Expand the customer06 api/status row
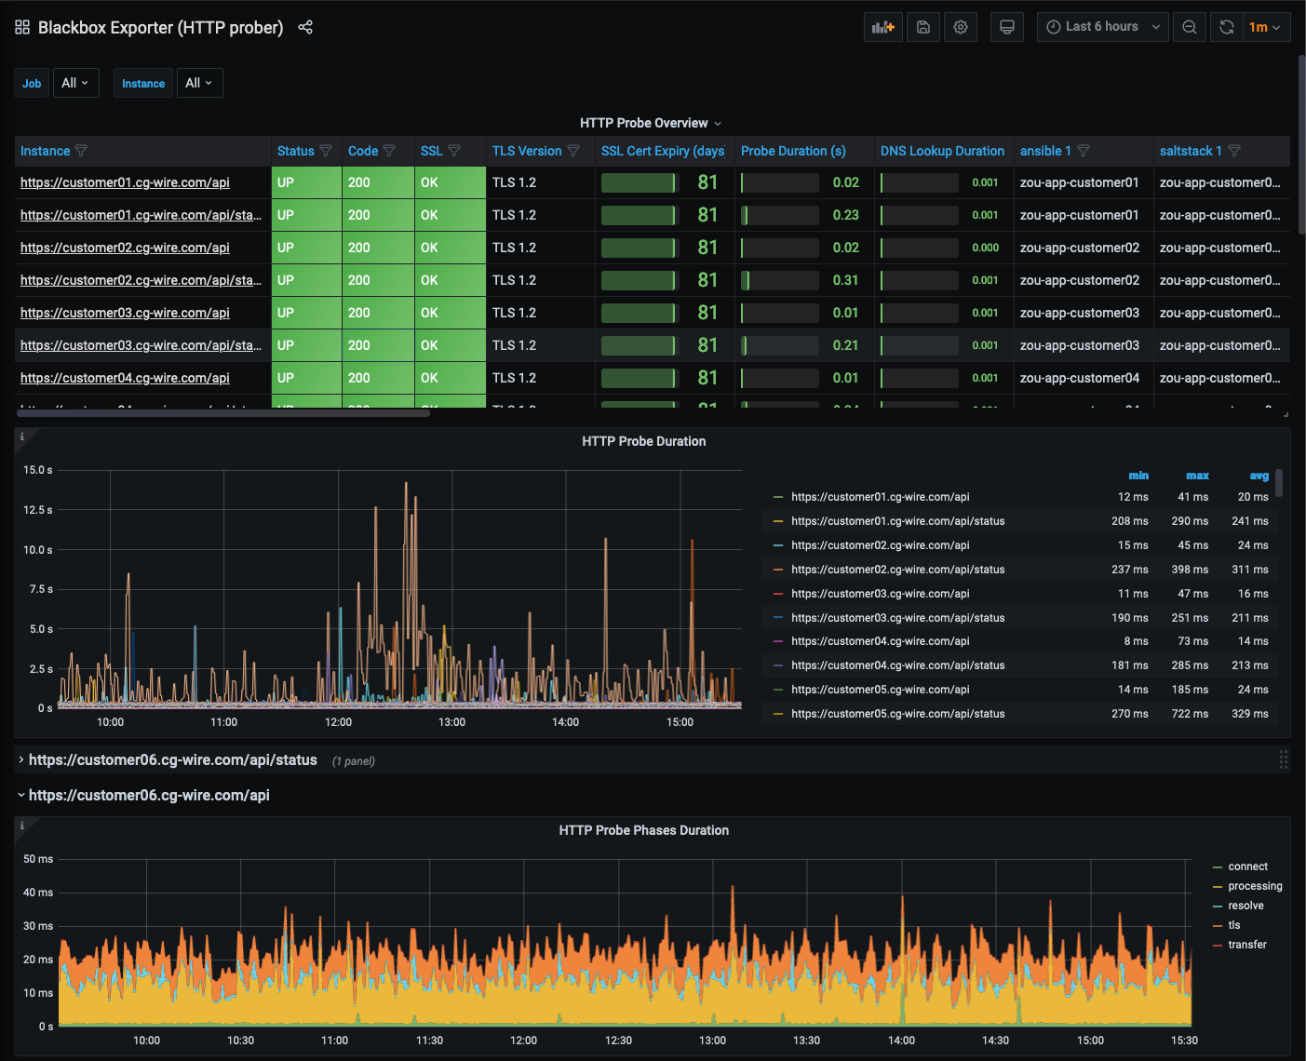 coord(172,760)
